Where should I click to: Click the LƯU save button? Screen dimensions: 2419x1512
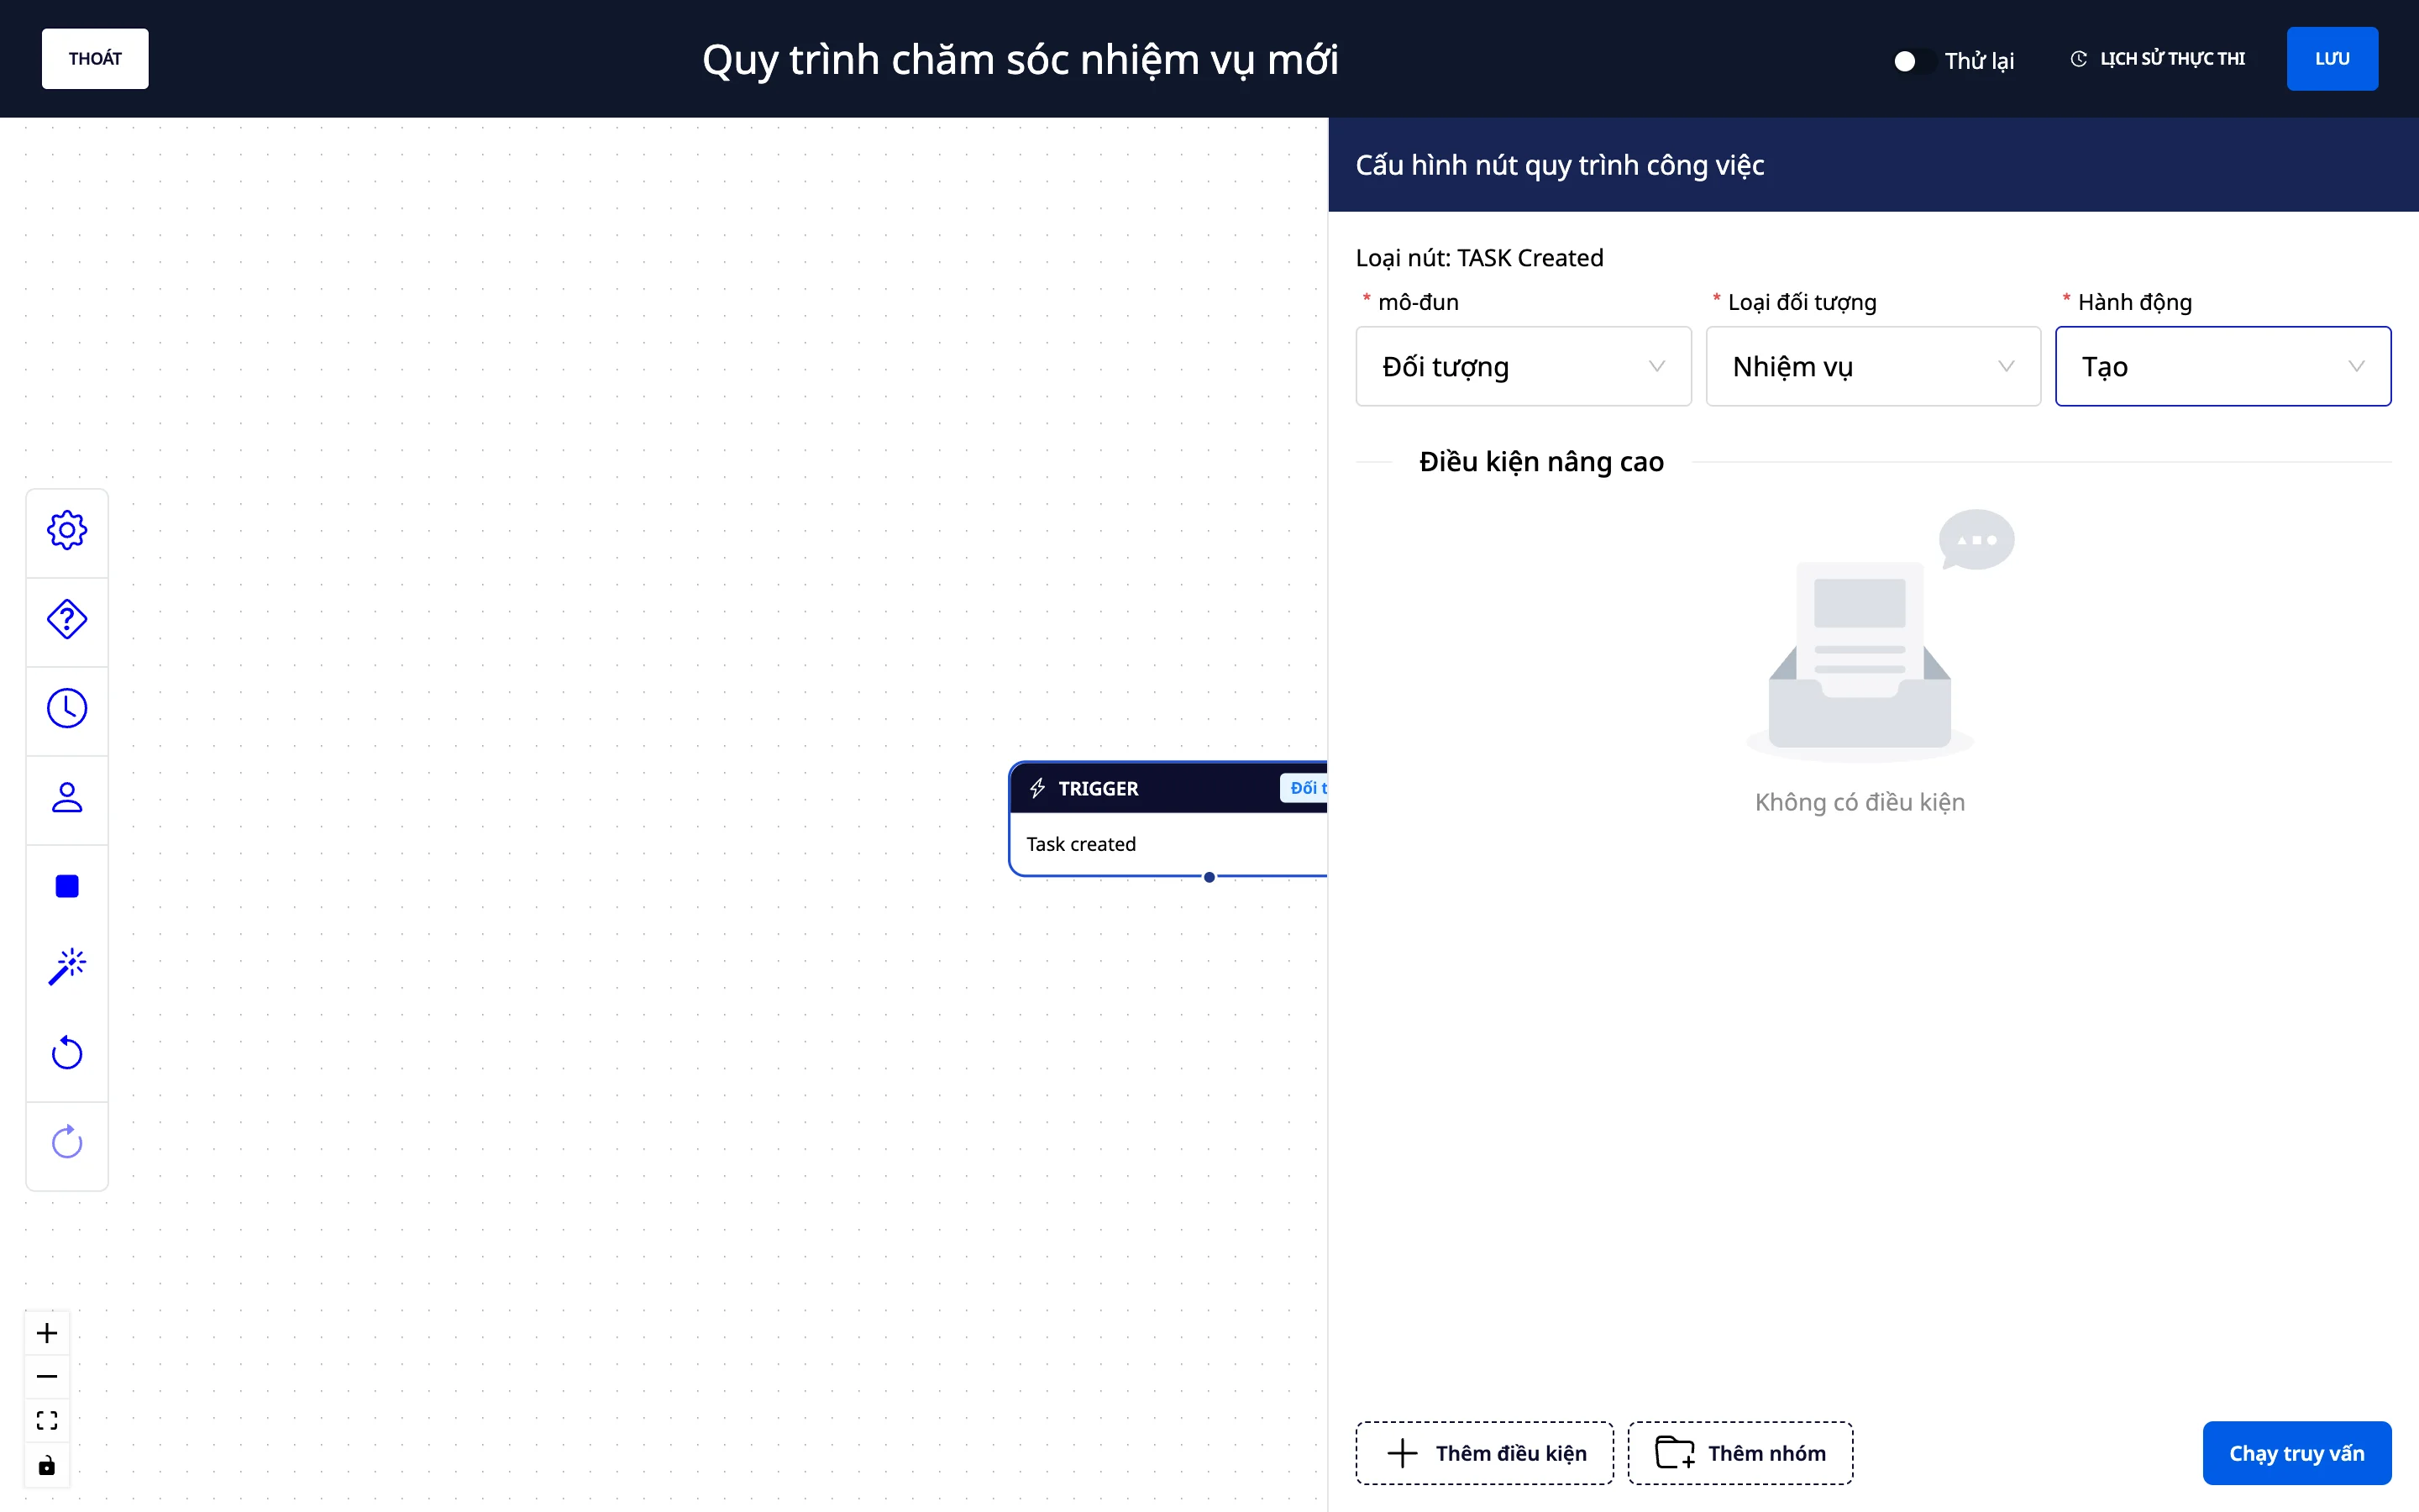point(2332,59)
